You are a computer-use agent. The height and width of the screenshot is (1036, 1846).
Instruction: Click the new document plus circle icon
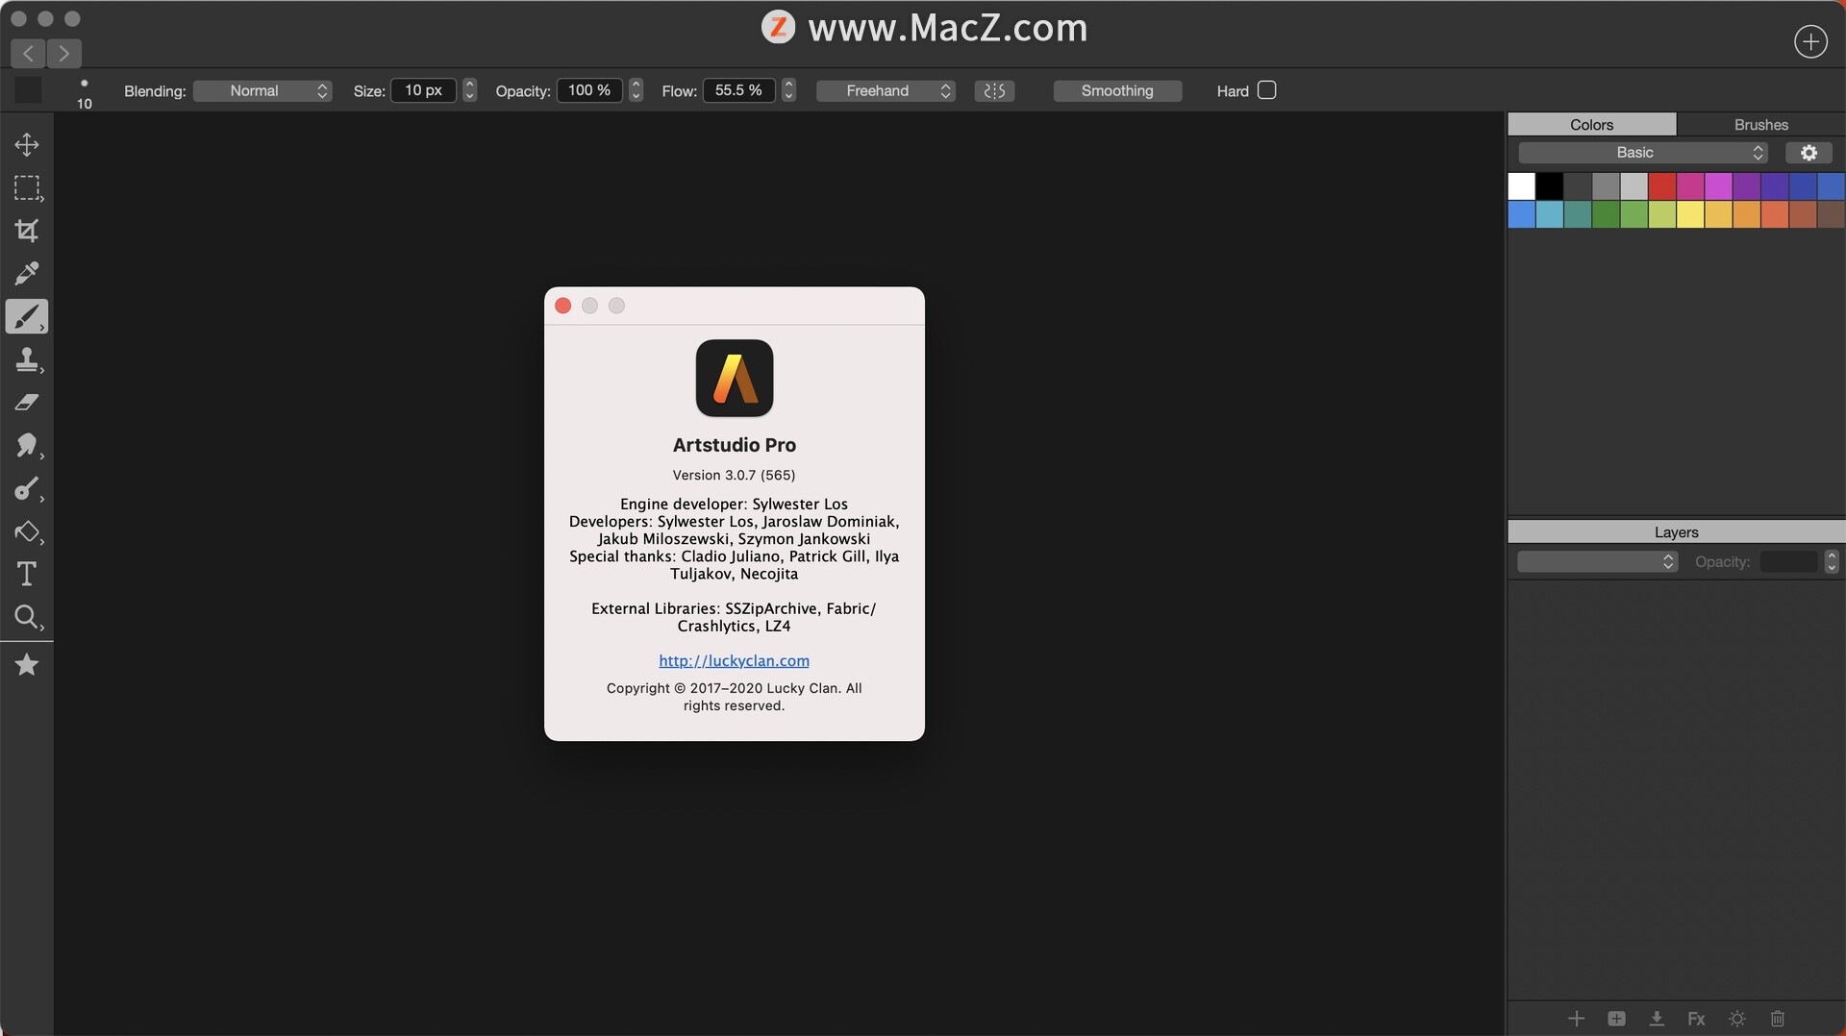click(x=1810, y=41)
